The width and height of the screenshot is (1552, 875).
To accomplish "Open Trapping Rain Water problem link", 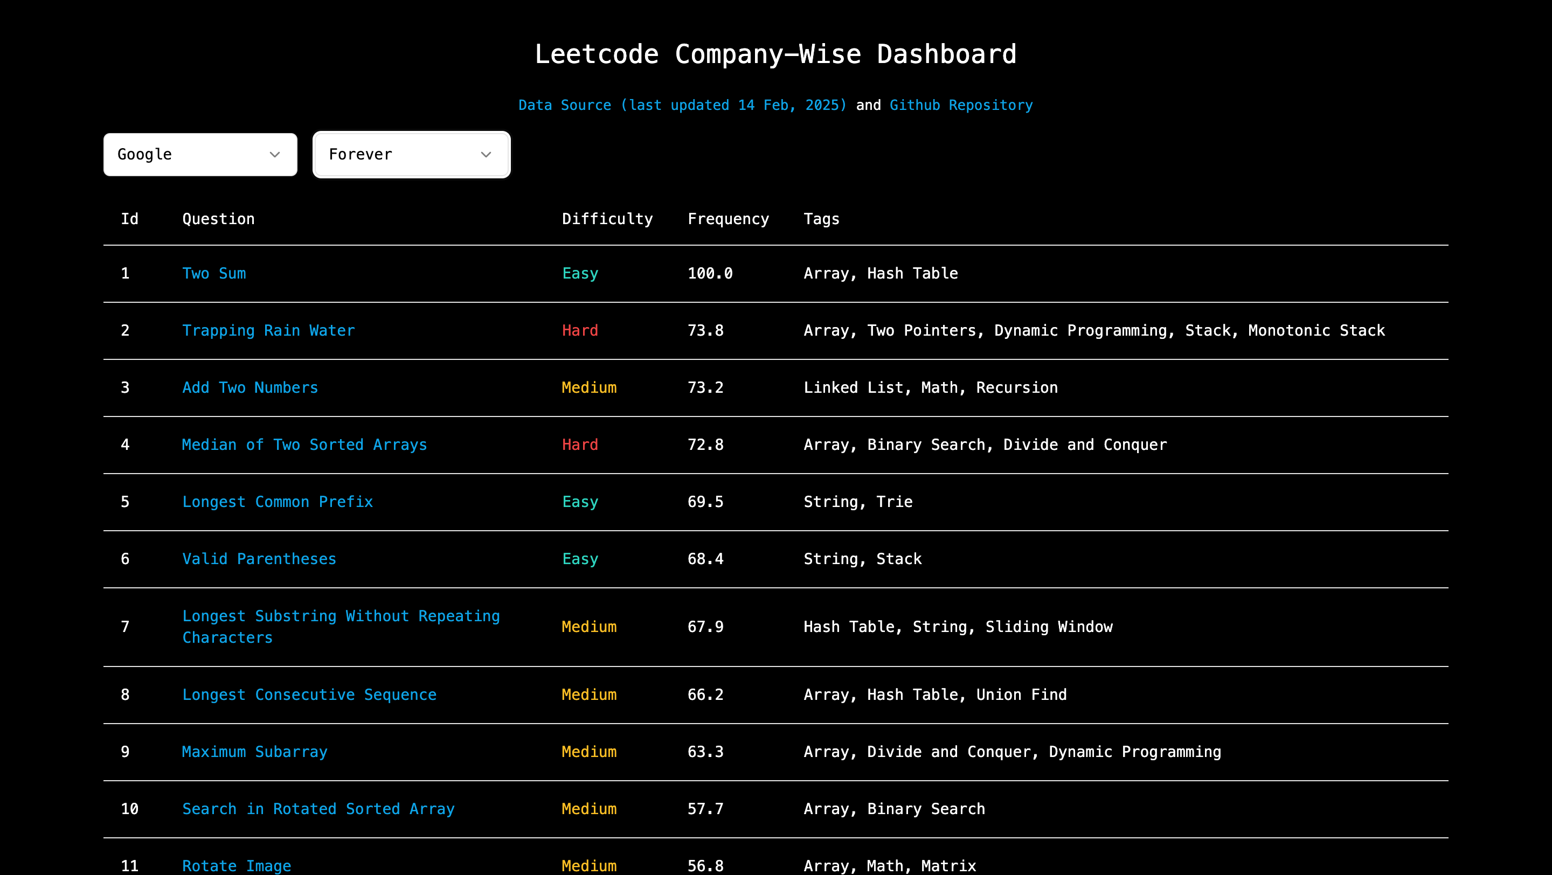I will click(269, 331).
